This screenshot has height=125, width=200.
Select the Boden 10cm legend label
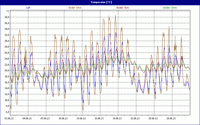point(75,8)
